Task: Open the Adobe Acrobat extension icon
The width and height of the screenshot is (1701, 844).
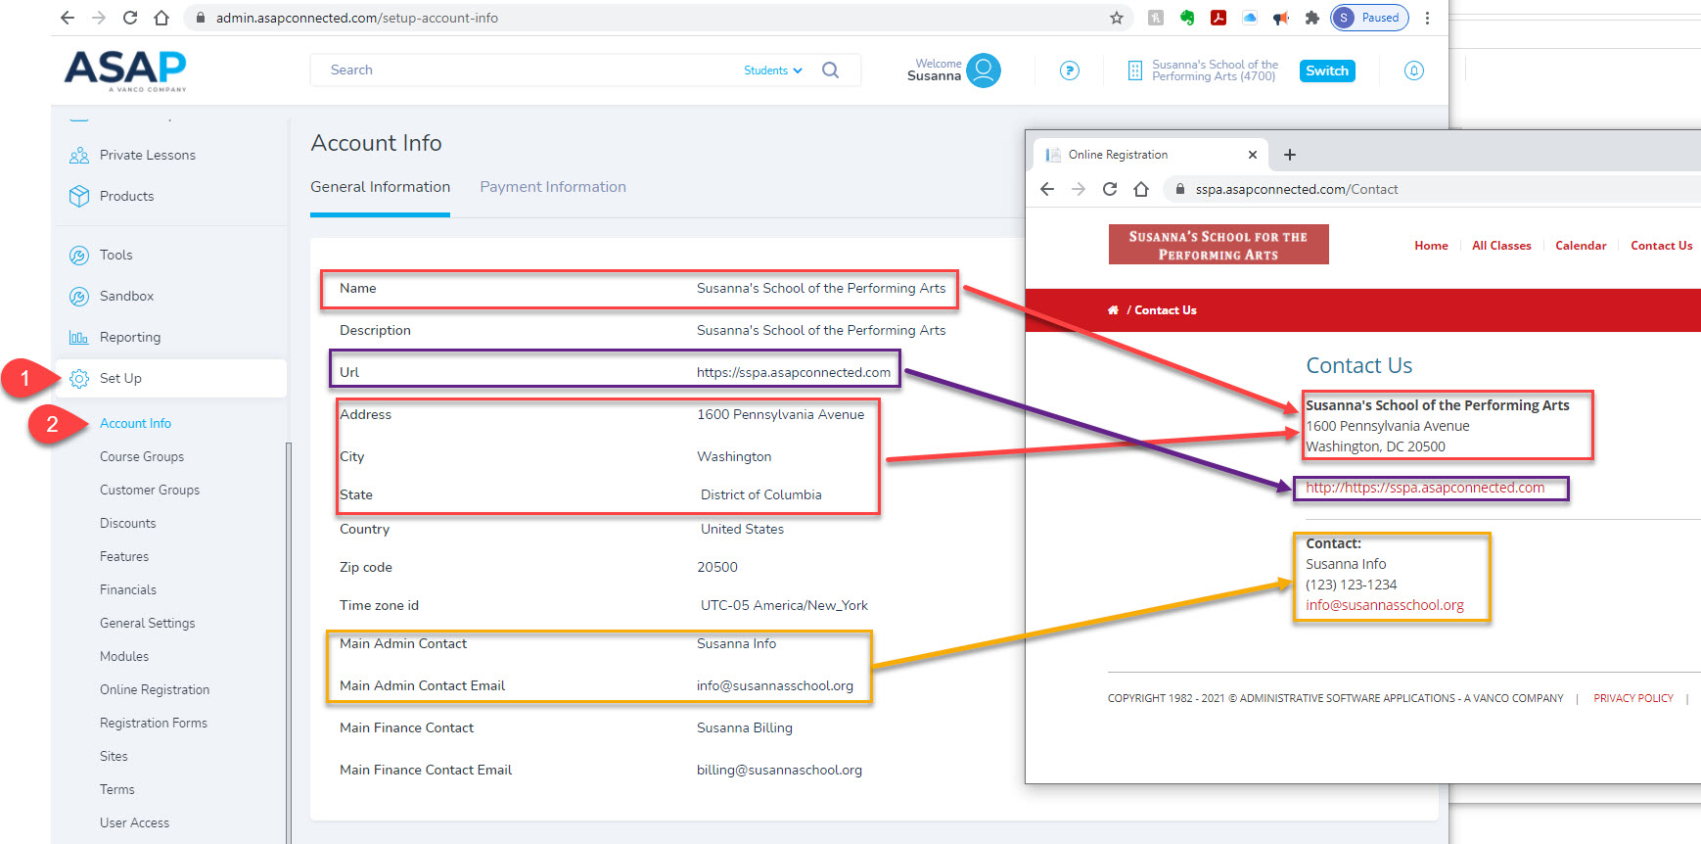Action: [x=1218, y=18]
